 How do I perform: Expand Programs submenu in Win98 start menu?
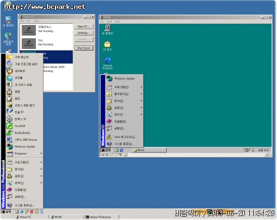(124, 87)
